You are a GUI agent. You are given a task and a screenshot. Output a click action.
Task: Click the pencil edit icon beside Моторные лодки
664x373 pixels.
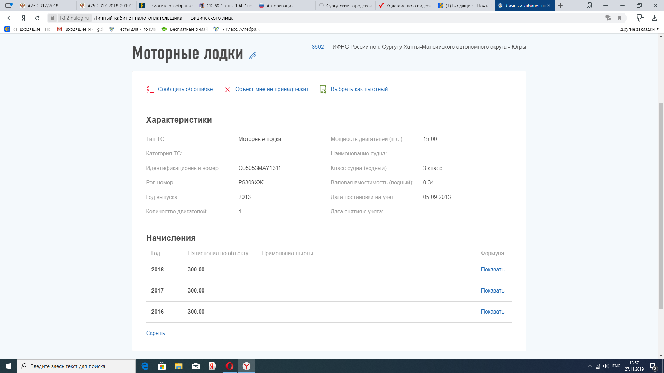pos(253,56)
